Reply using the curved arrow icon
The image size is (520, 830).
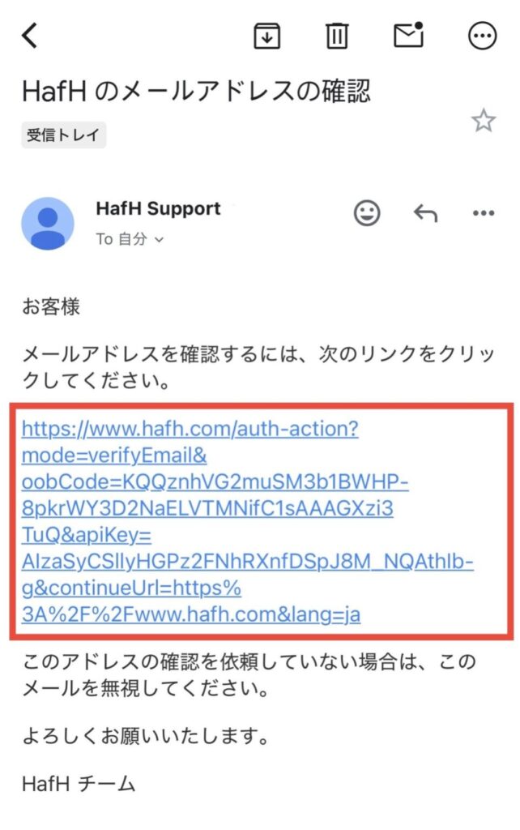click(425, 213)
